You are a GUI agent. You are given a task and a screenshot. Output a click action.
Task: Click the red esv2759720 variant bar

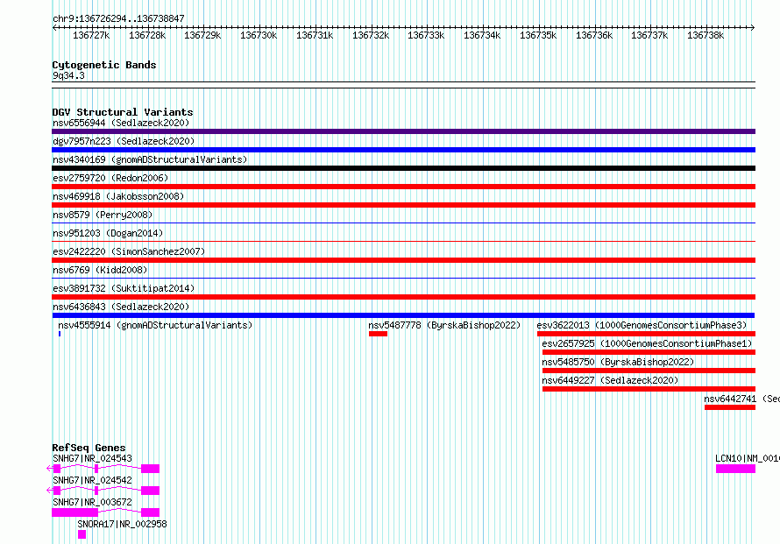tap(403, 187)
